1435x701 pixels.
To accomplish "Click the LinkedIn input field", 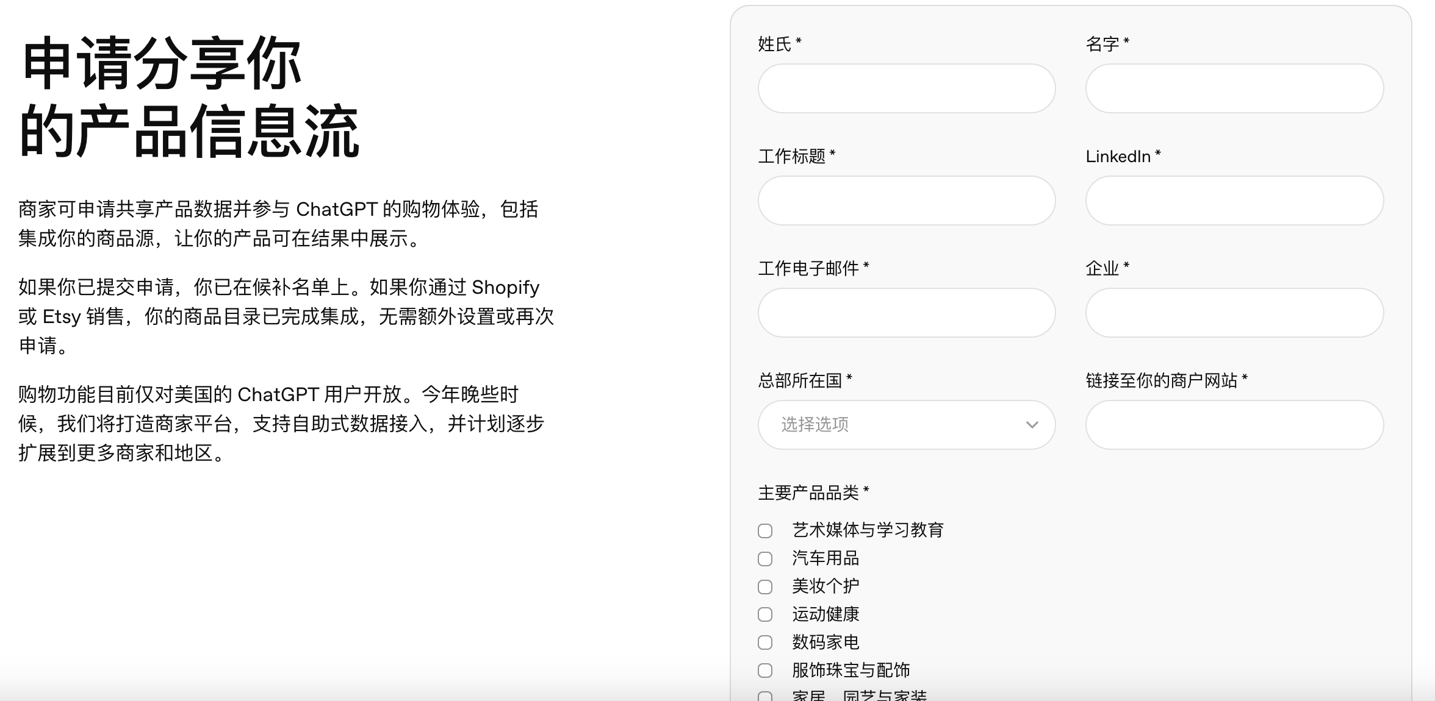I will [1234, 201].
